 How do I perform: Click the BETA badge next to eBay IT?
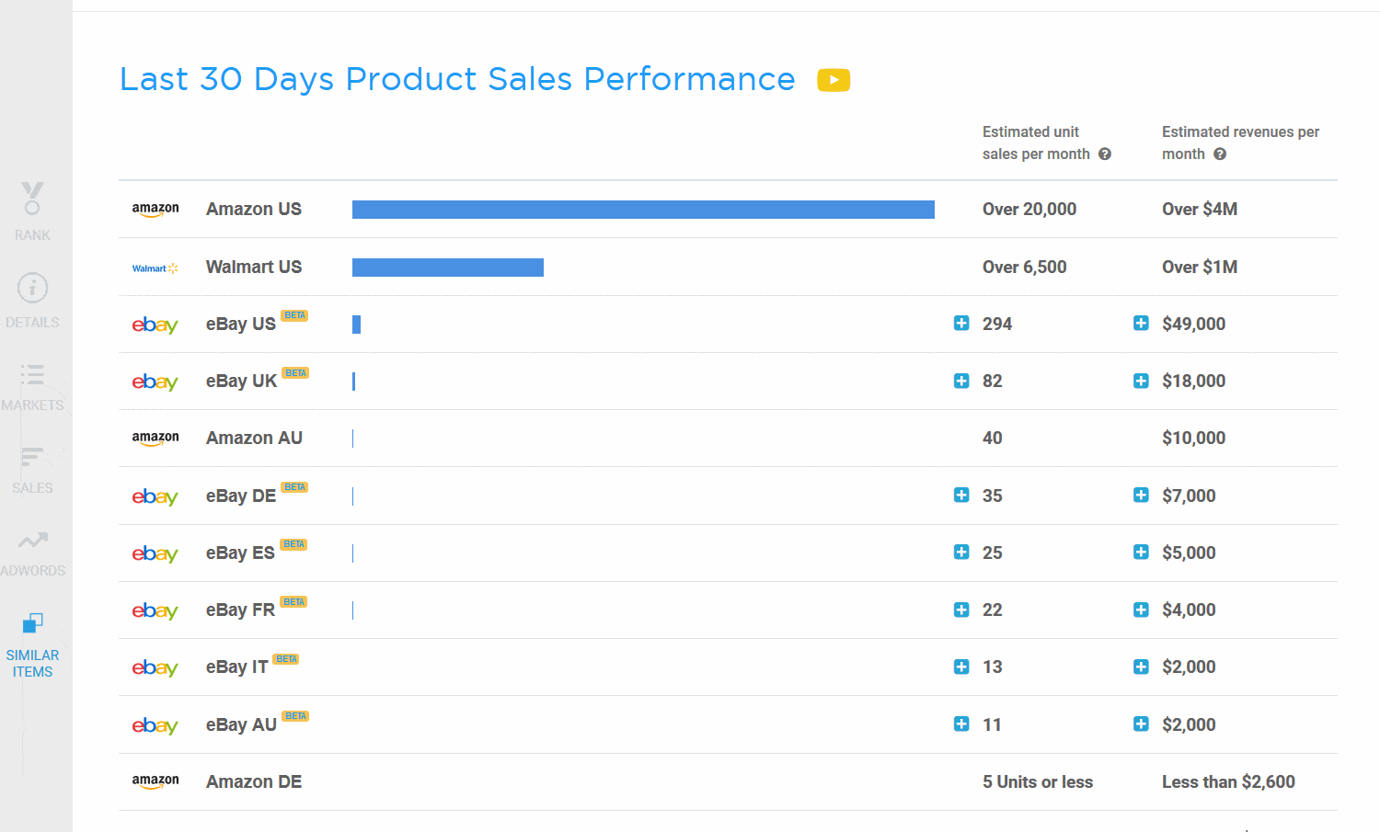pos(286,659)
